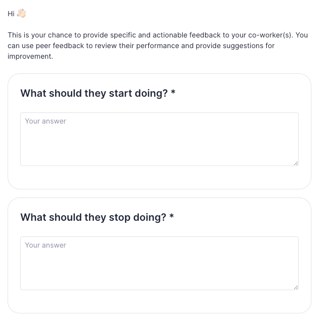Image resolution: width=320 pixels, height=319 pixels.
Task: Click the word "start" in the first question
Action: [121, 94]
